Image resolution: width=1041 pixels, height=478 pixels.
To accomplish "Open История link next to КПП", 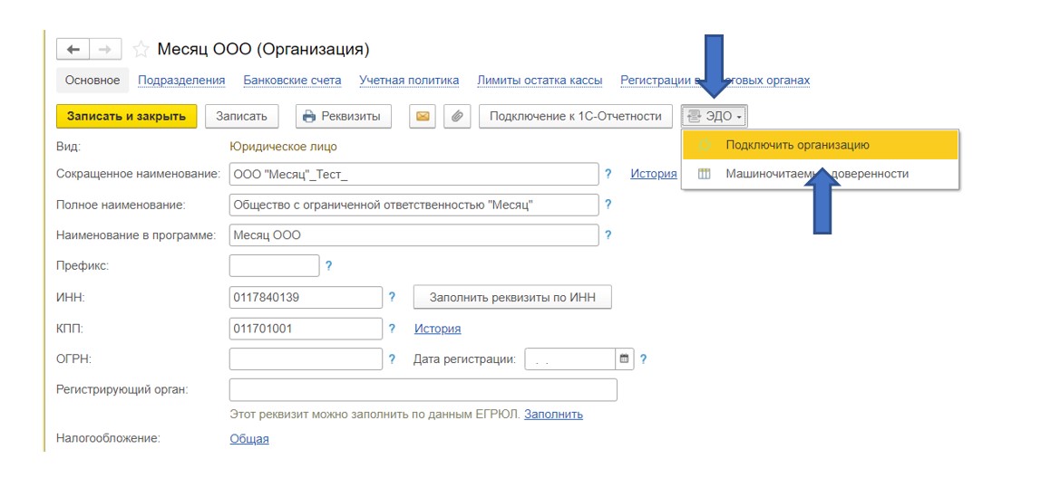I will coord(437,329).
